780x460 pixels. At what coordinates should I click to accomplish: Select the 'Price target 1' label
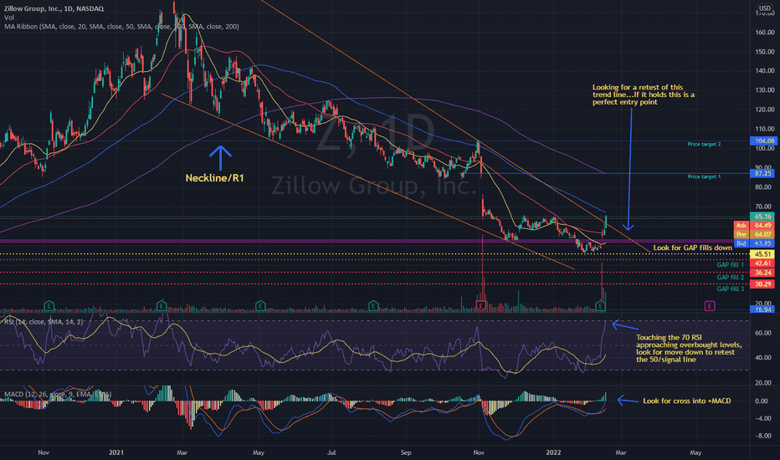[x=704, y=176]
